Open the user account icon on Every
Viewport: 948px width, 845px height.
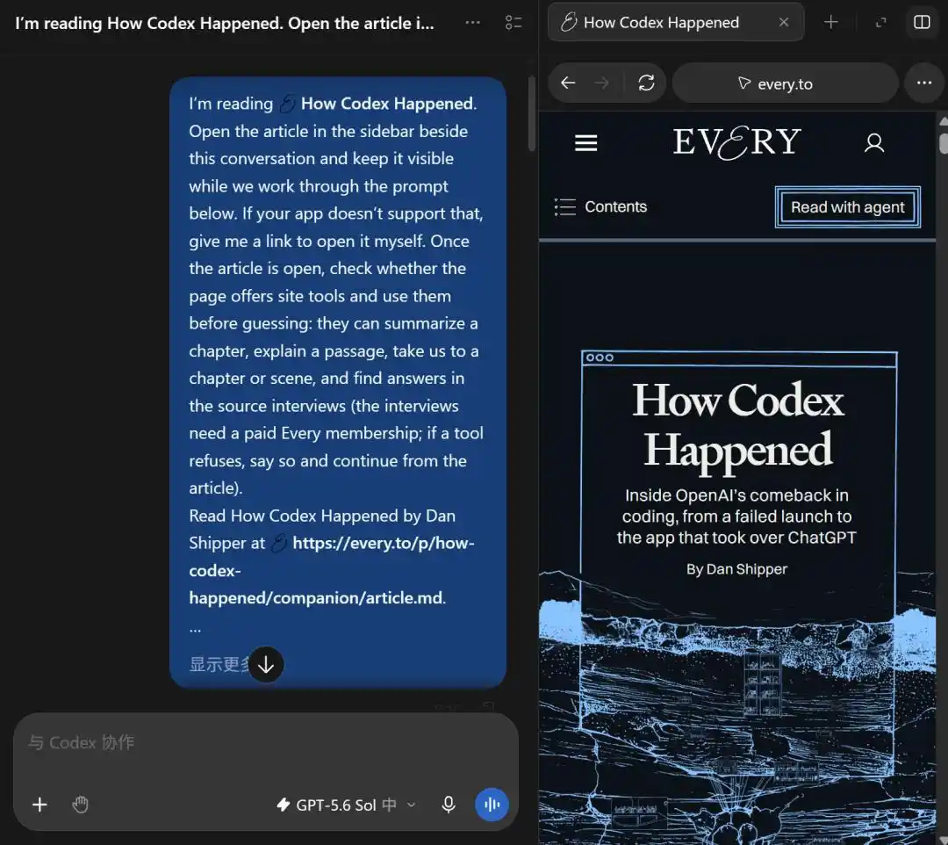tap(873, 143)
